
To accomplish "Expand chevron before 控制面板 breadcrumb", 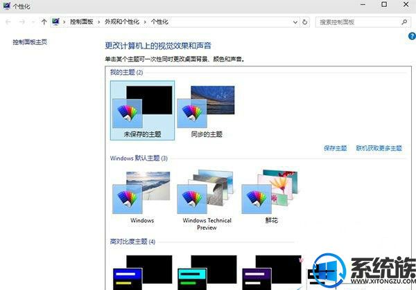I will (x=64, y=22).
